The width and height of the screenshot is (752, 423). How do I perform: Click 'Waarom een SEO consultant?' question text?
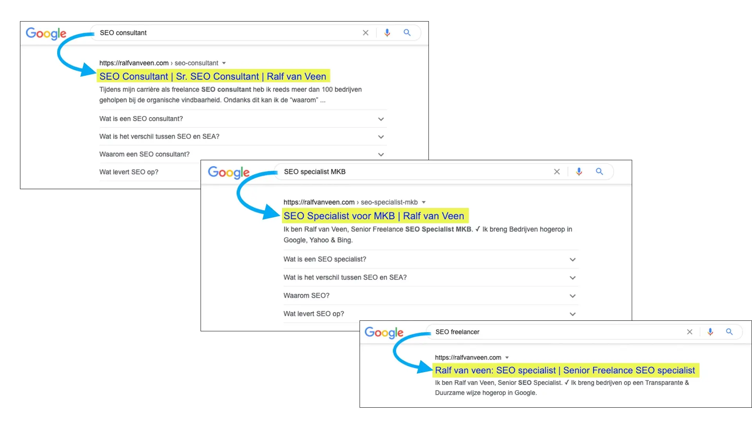pos(145,154)
